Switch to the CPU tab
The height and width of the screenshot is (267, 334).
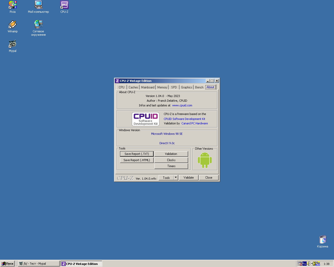point(122,87)
